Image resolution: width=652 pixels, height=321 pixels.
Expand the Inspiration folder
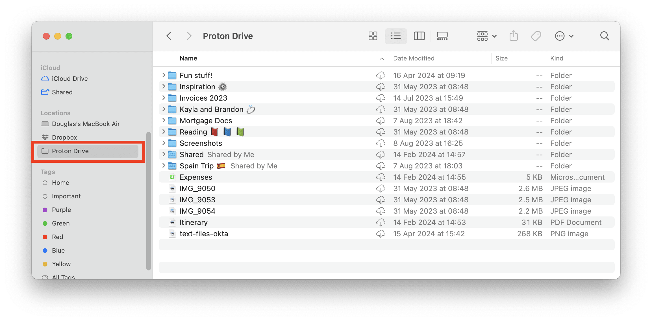(164, 86)
